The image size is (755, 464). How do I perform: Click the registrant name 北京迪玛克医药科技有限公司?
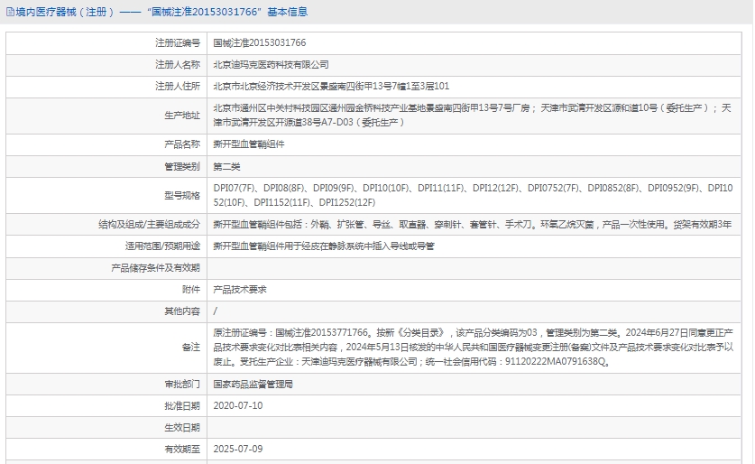point(271,65)
